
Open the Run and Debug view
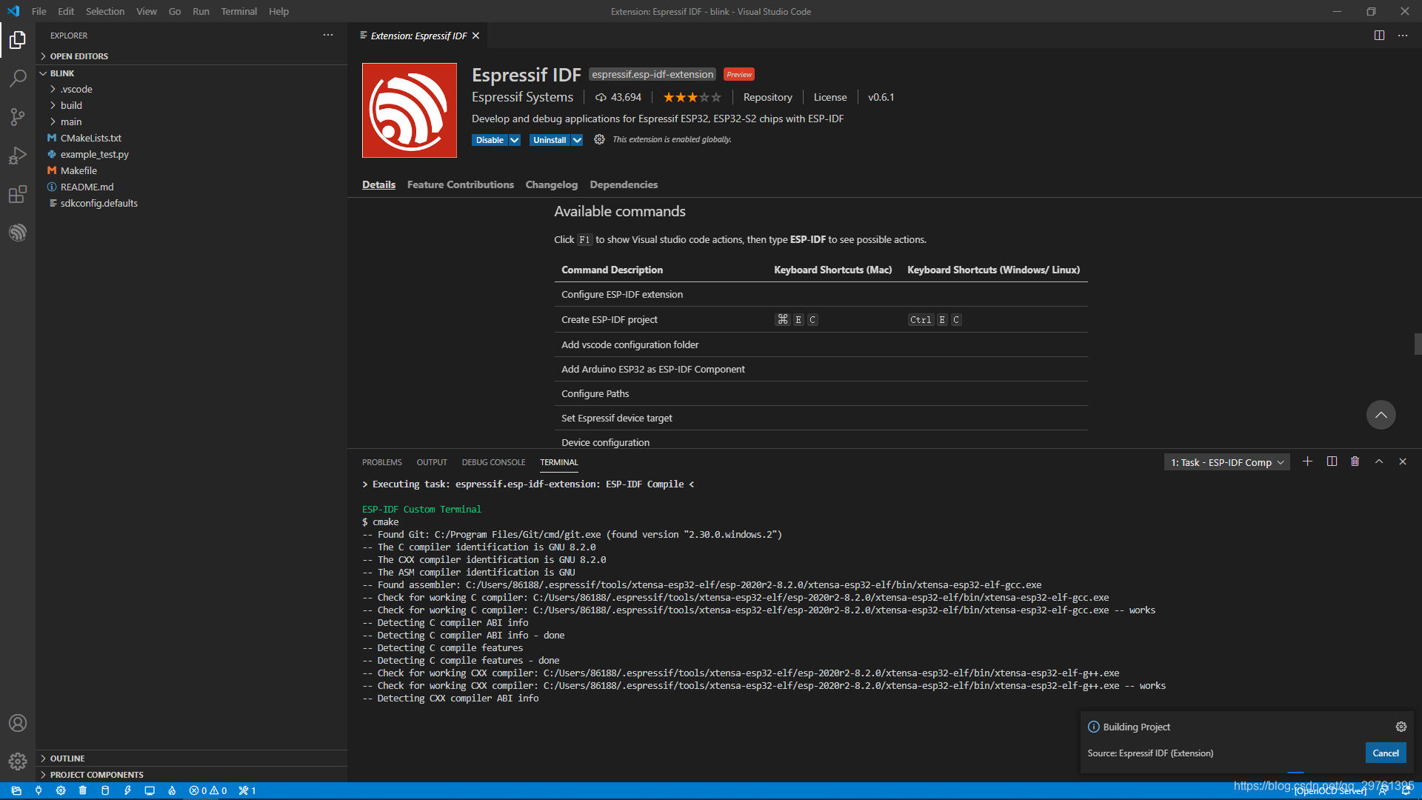(x=18, y=156)
